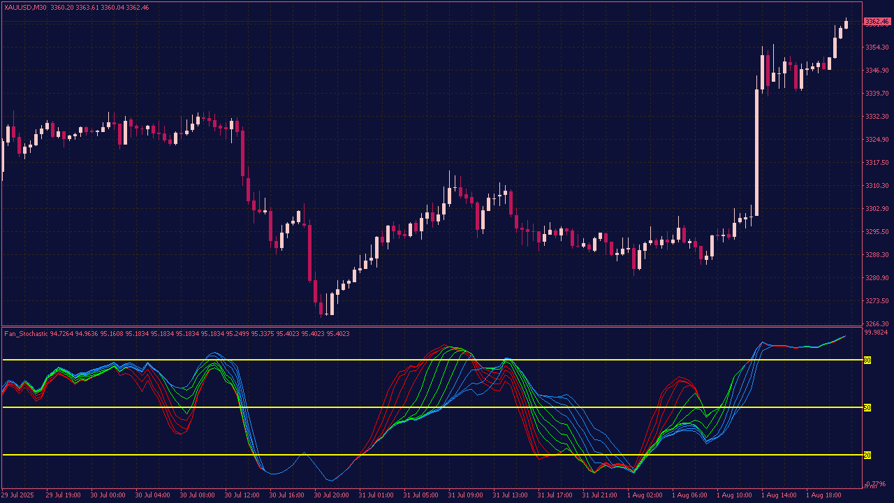This screenshot has height=503, width=894.
Task: Select the Fan_Stochastic indicator name label
Action: pos(26,333)
